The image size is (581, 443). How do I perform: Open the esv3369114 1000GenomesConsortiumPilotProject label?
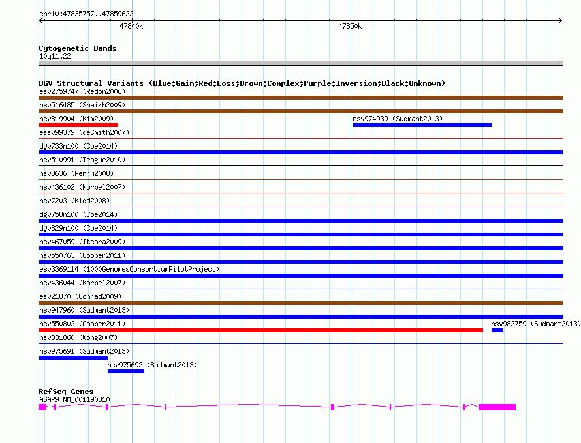[x=129, y=269]
